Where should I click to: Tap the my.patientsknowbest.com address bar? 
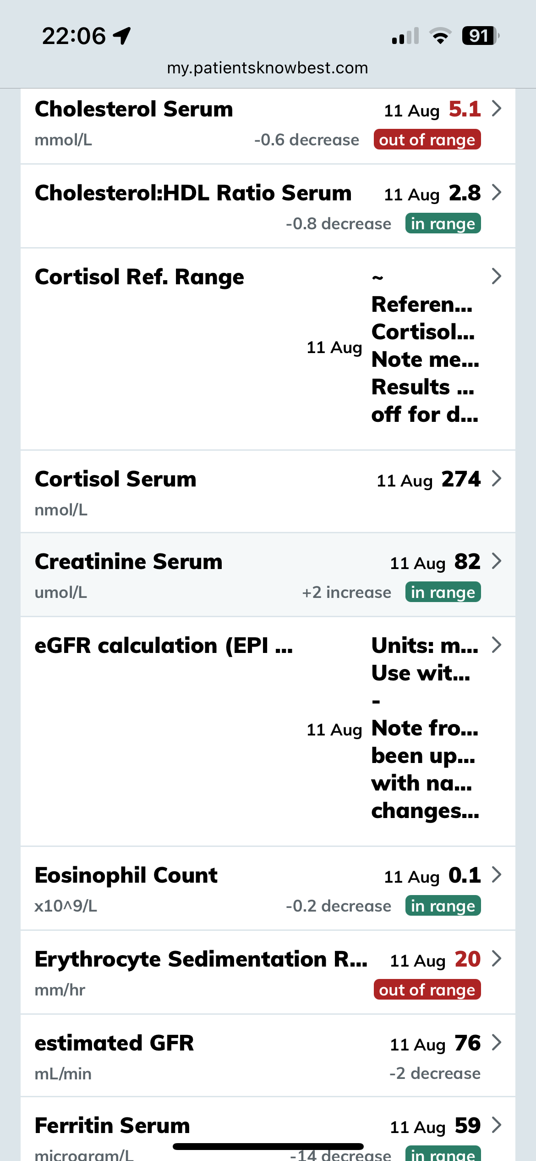[268, 68]
